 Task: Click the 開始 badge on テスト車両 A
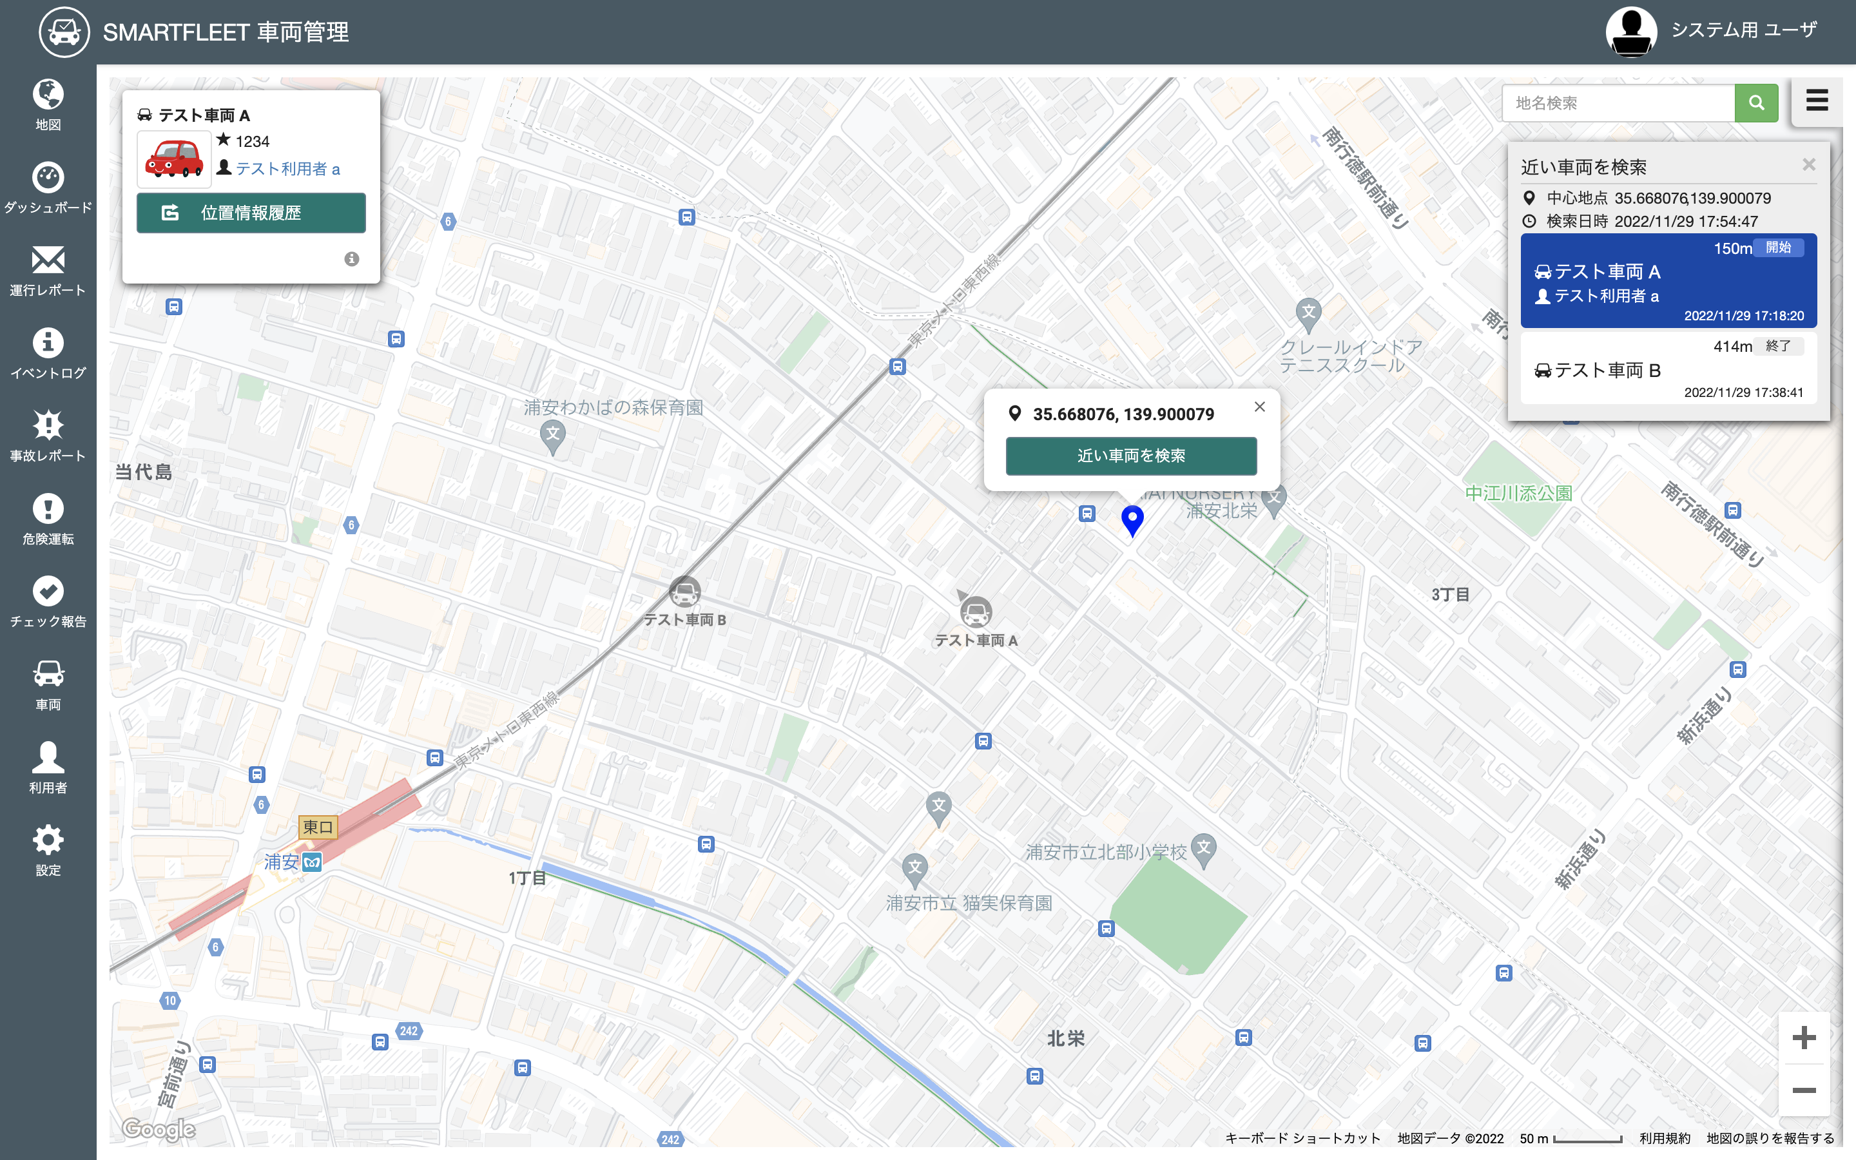pyautogui.click(x=1778, y=248)
